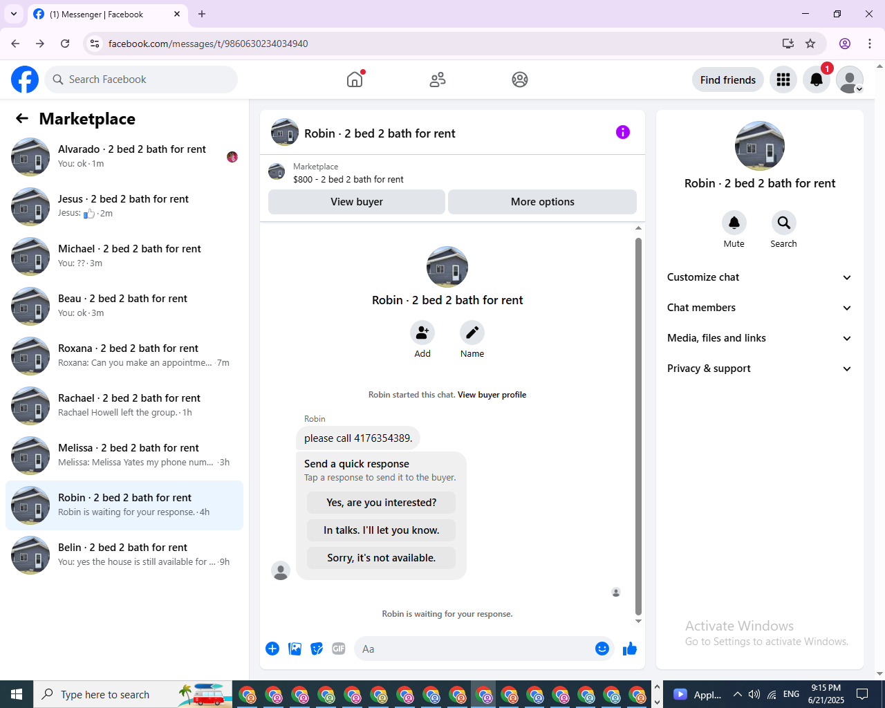Image resolution: width=885 pixels, height=708 pixels.
Task: View site information icon in address bar
Action: coord(95,44)
